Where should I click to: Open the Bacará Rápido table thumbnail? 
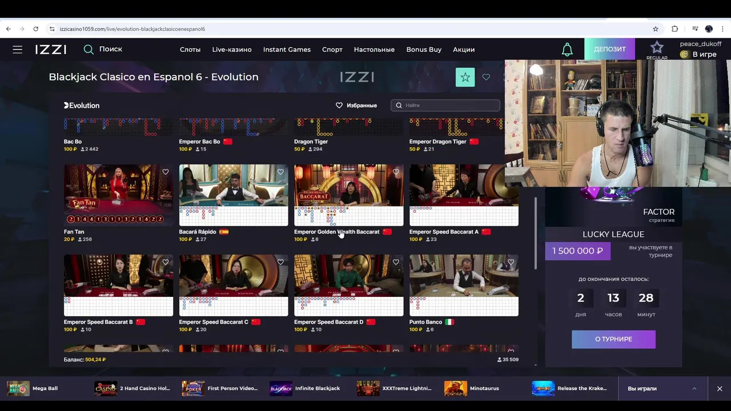(234, 195)
